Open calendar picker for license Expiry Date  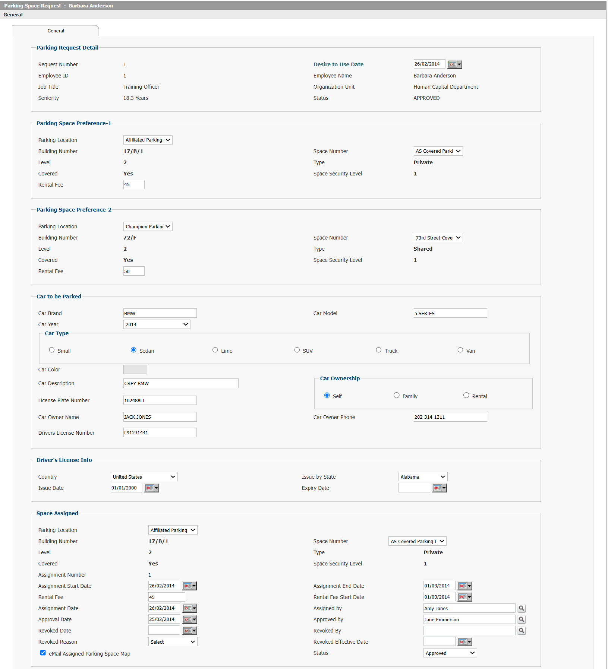(x=440, y=488)
